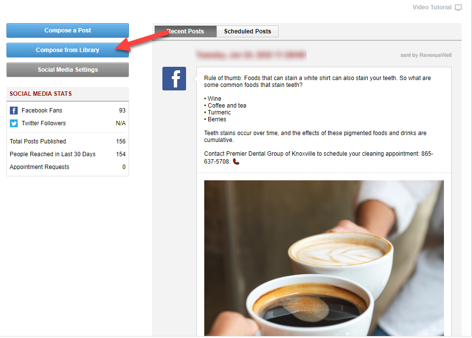Click the red phone emoji in the post

tap(236, 162)
